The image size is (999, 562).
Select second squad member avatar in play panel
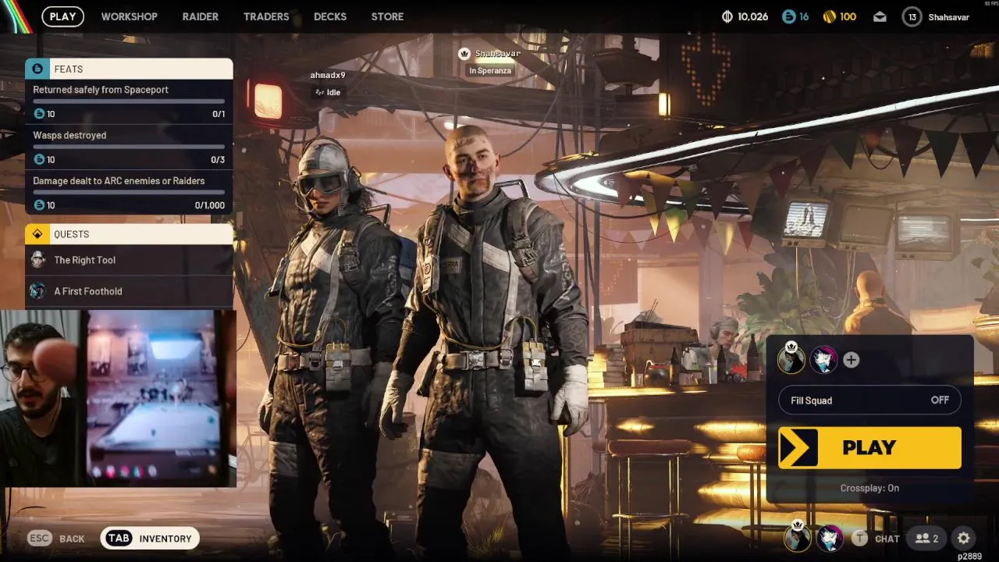pos(823,360)
